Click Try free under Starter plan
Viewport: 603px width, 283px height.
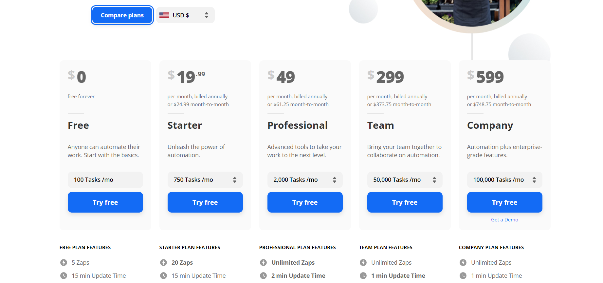205,202
